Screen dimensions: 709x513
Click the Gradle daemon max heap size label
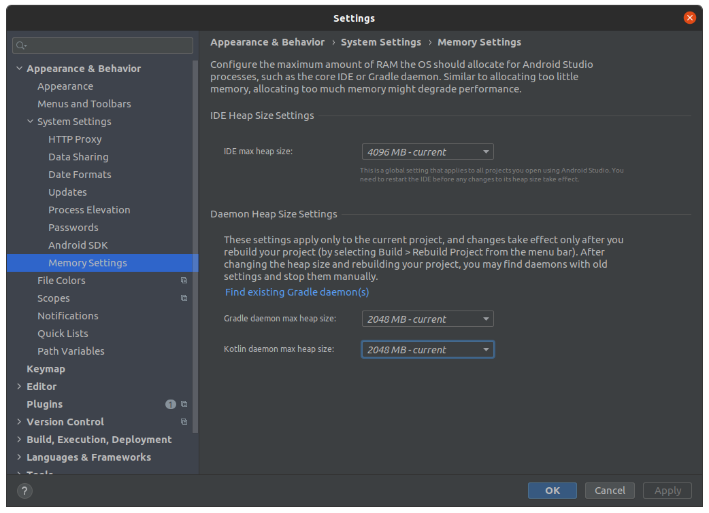[x=280, y=319]
